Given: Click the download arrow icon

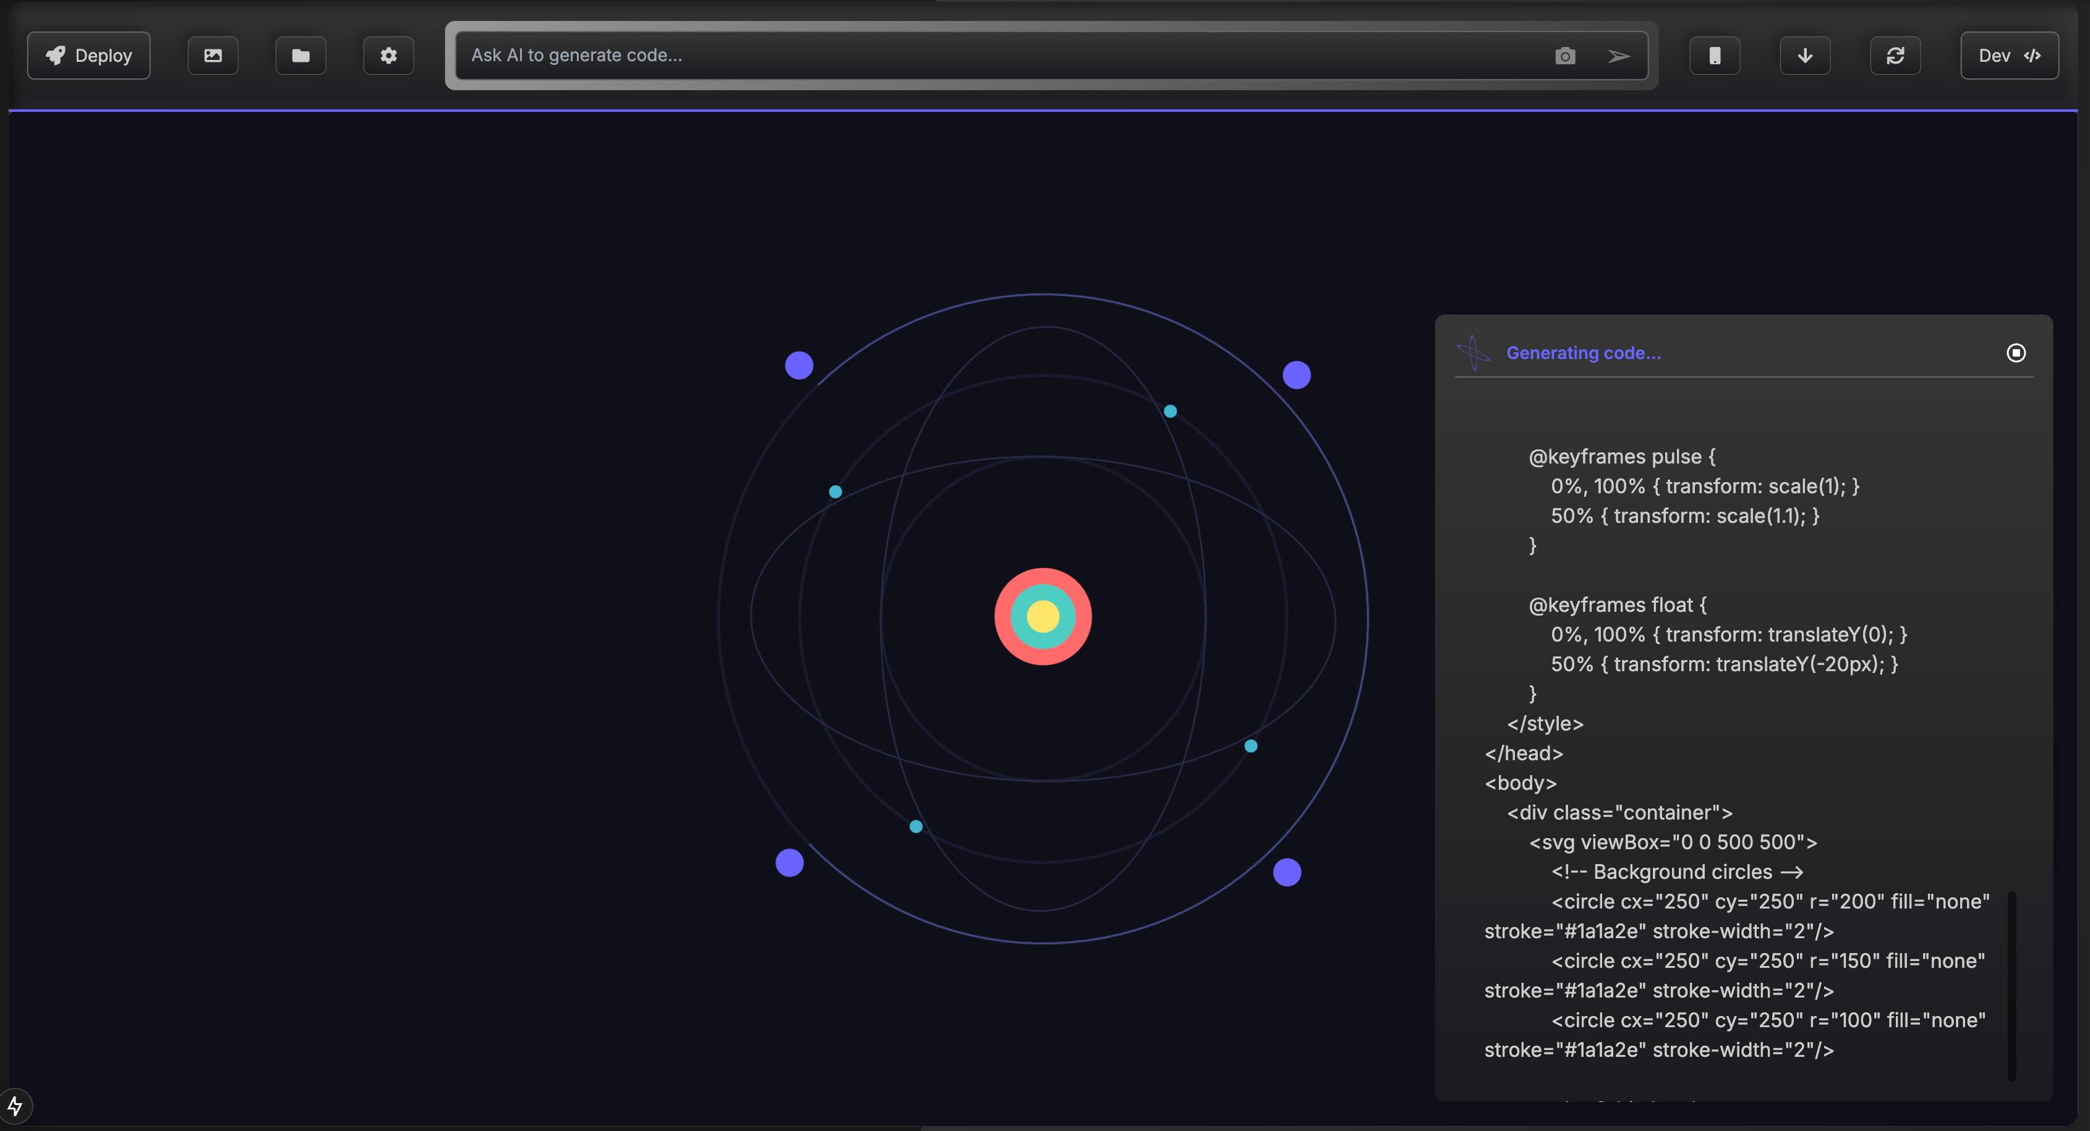Looking at the screenshot, I should [1804, 55].
